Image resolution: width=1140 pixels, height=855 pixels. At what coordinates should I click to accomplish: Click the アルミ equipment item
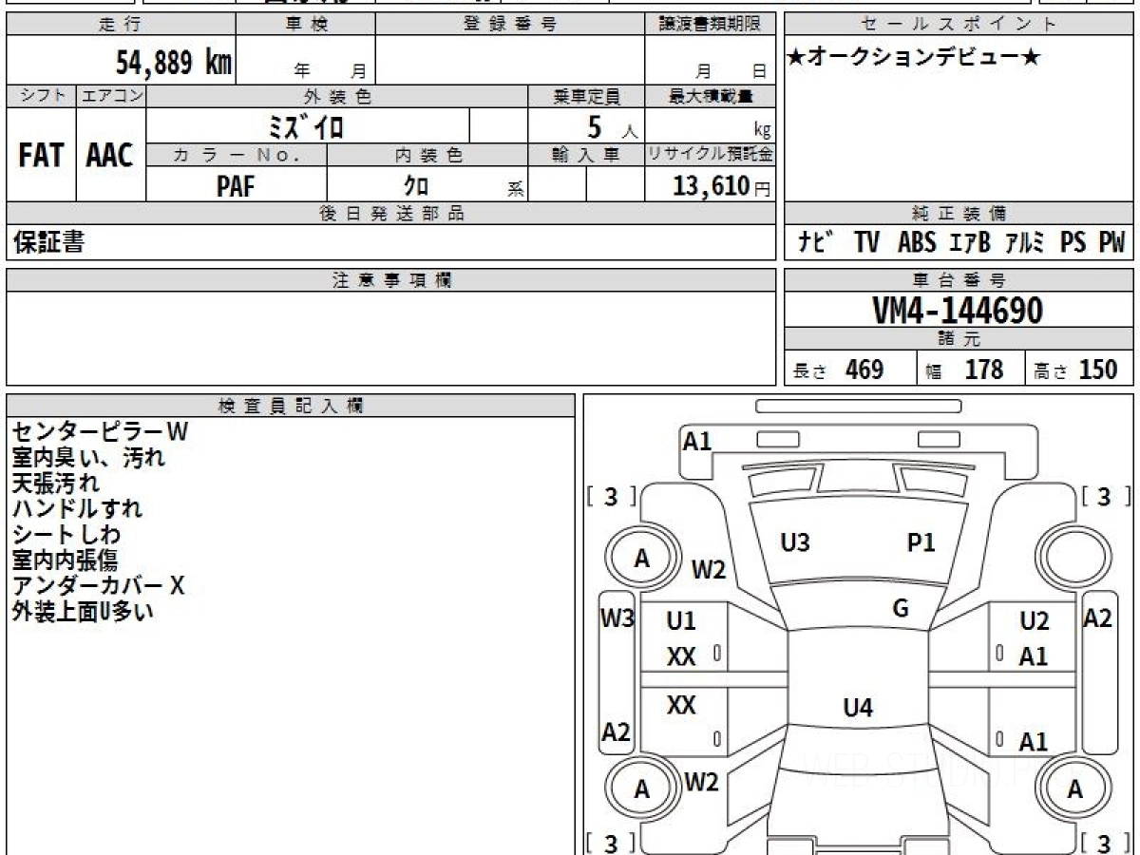(1026, 242)
